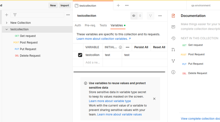Open the collection info icon
This screenshot has width=220, height=122.
pyautogui.click(x=173, y=72)
